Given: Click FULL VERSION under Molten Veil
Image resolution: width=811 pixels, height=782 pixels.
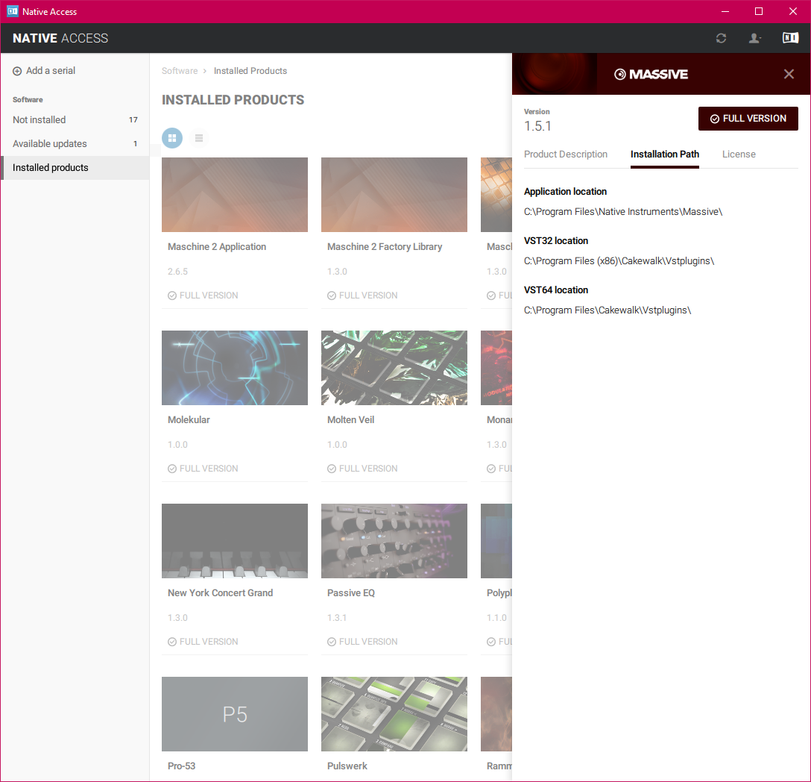Looking at the screenshot, I should pos(362,468).
